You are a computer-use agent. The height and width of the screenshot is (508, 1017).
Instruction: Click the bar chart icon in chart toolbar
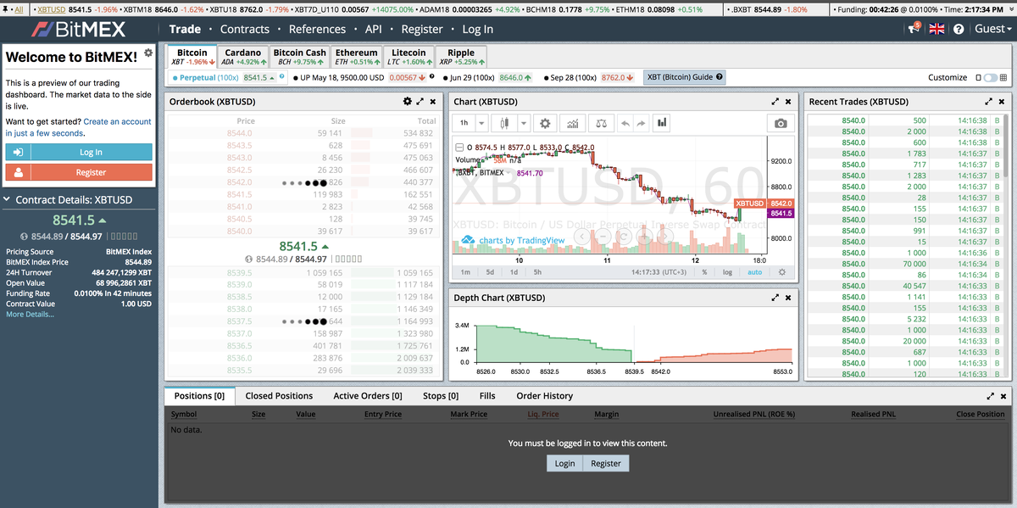(662, 123)
